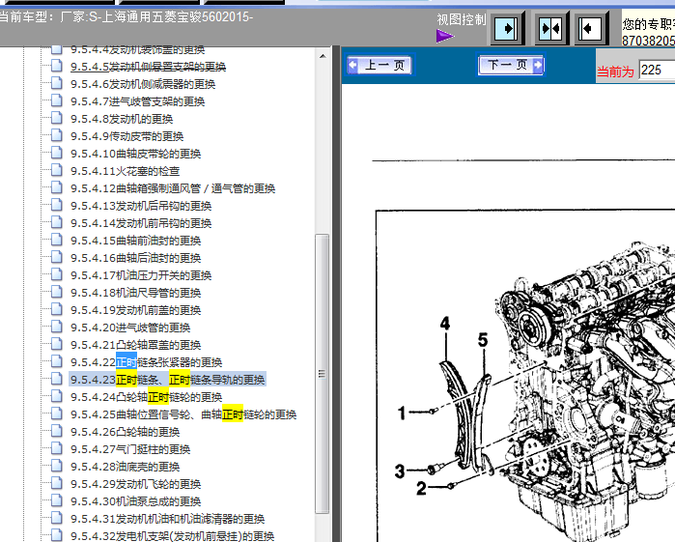Open 9.5.4.31发动机机油和机油滤清器的更换

coord(167,519)
